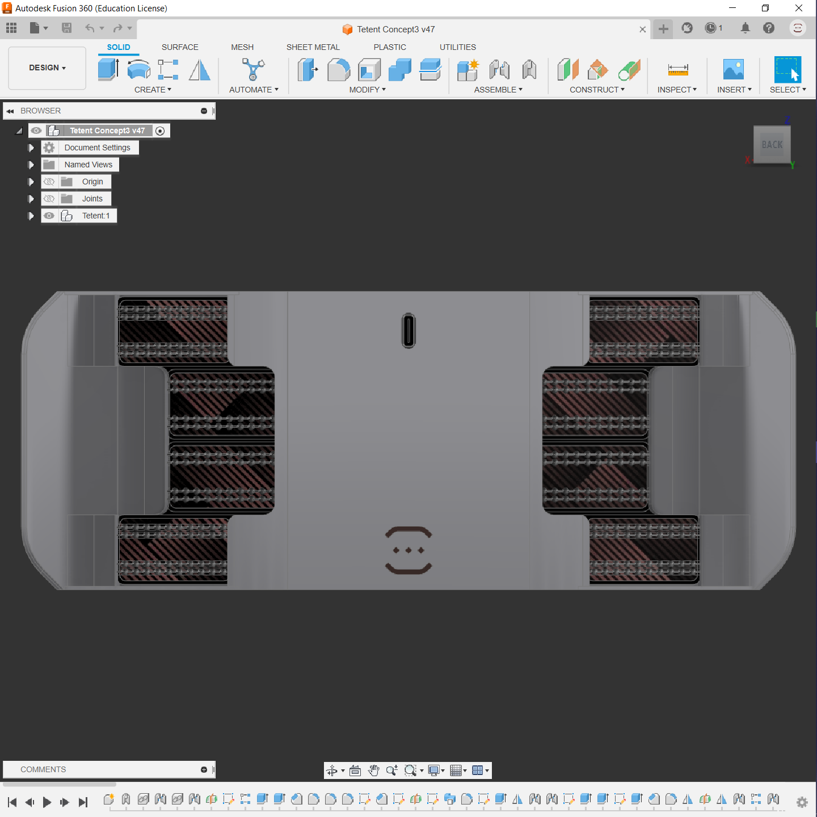The image size is (817, 817).
Task: Click the BACK face of the ViewCube
Action: [772, 145]
